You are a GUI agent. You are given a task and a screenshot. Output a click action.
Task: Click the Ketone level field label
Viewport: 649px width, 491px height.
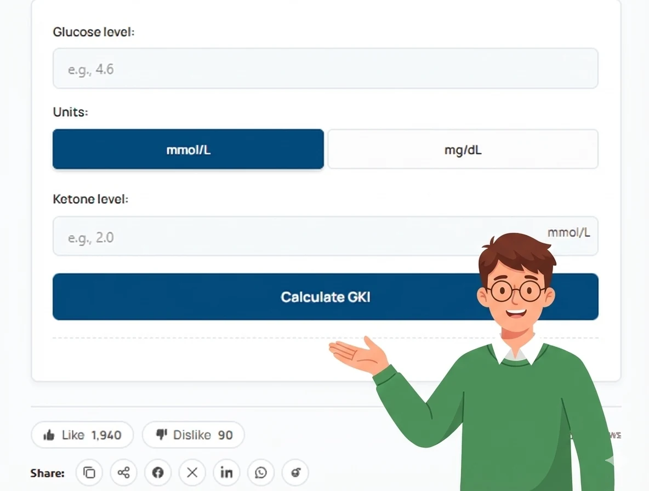(x=92, y=199)
